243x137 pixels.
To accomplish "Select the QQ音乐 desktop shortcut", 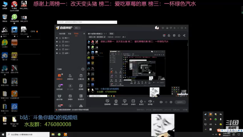I will tap(5, 44).
